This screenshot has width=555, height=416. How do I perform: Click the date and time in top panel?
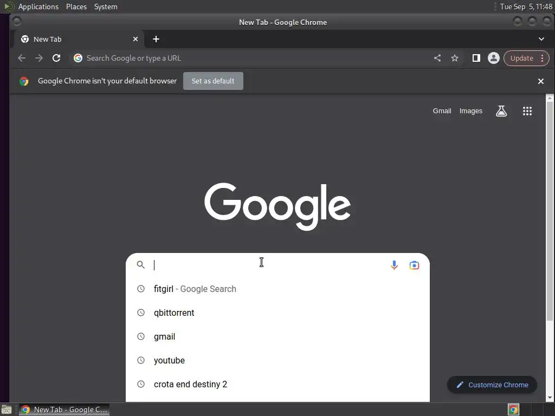[x=526, y=6]
